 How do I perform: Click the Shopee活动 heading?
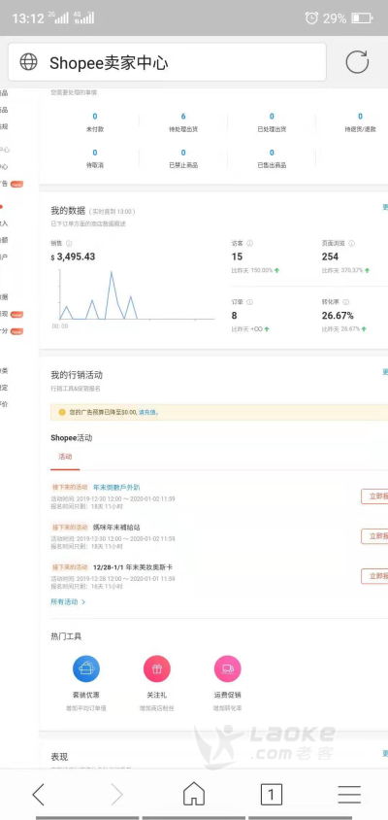(72, 438)
